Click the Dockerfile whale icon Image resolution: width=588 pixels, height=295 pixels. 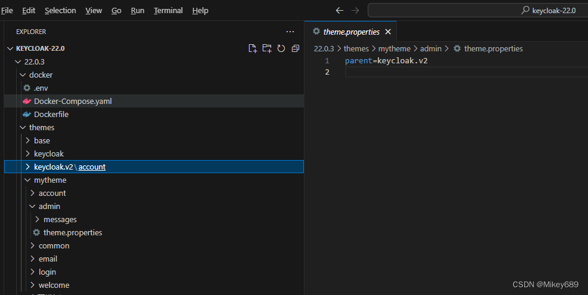tap(27, 114)
